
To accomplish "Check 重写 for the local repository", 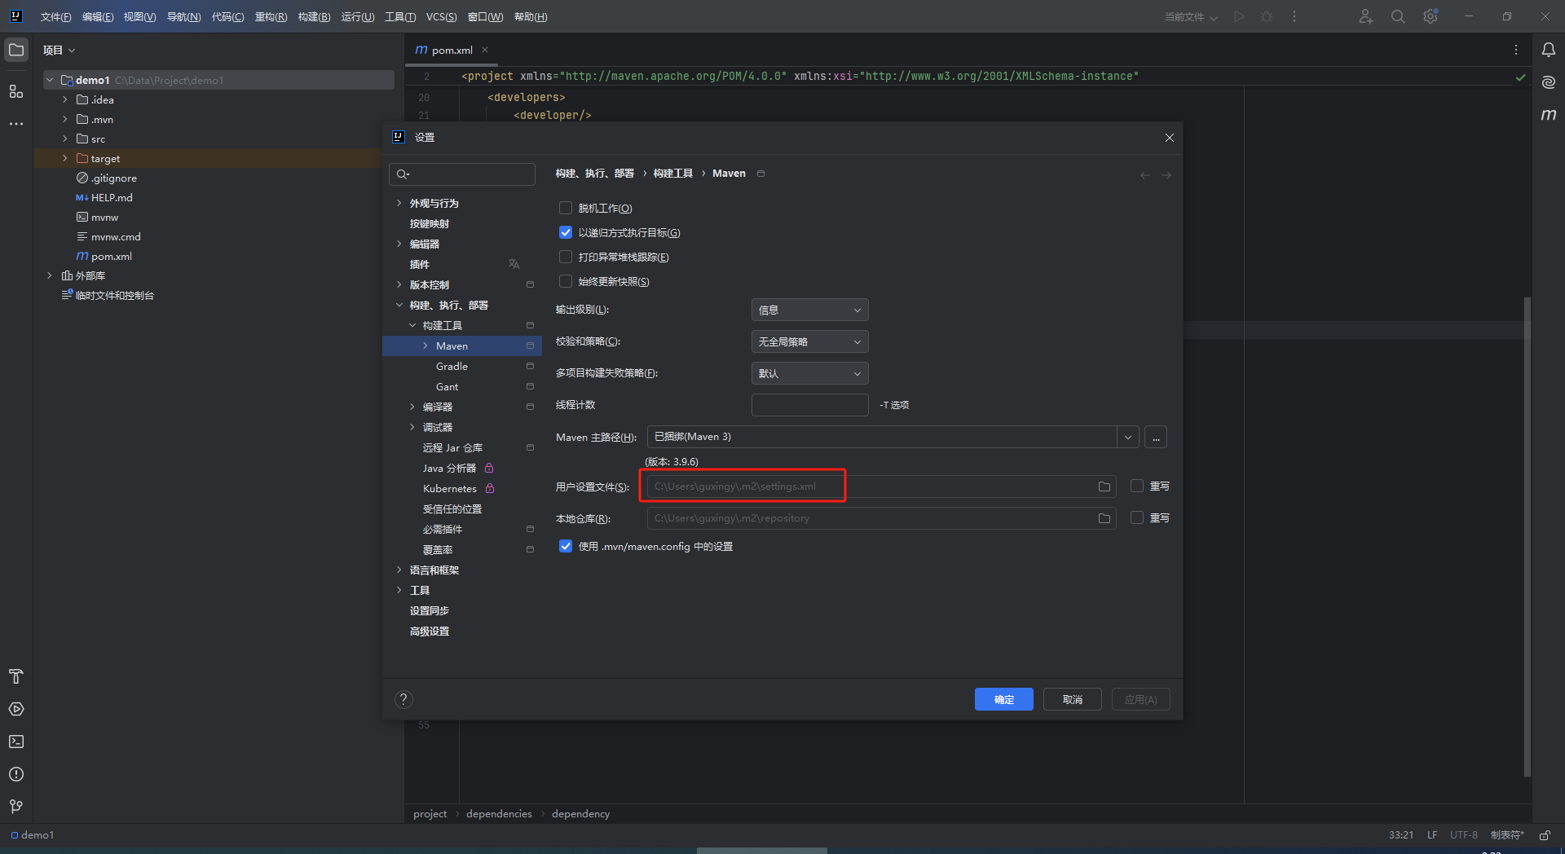I will (x=1137, y=517).
